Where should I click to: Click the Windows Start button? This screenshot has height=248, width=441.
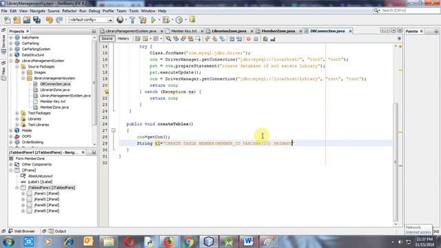8,242
